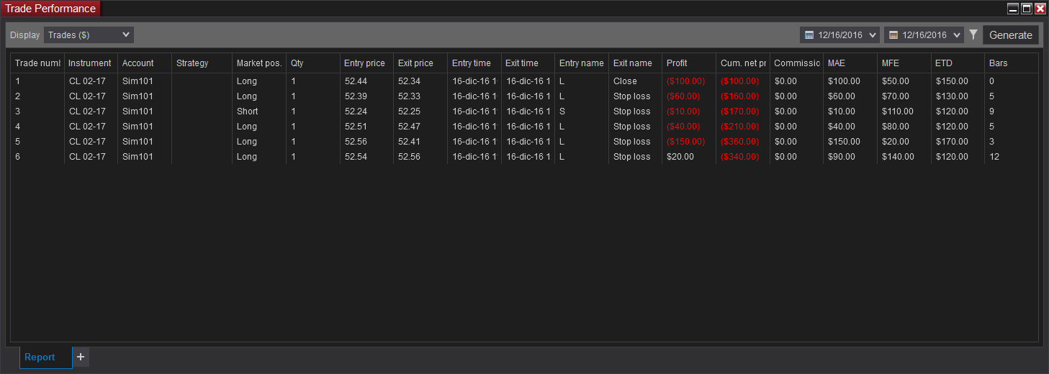This screenshot has height=374, width=1049.
Task: Click Bars value 9
Action: [x=1012, y=111]
